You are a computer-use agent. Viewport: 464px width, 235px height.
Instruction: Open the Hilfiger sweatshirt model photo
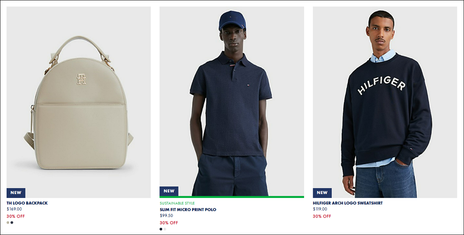click(385, 102)
